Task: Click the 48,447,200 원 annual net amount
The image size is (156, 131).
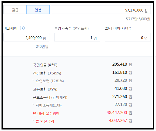Action: coord(119,113)
